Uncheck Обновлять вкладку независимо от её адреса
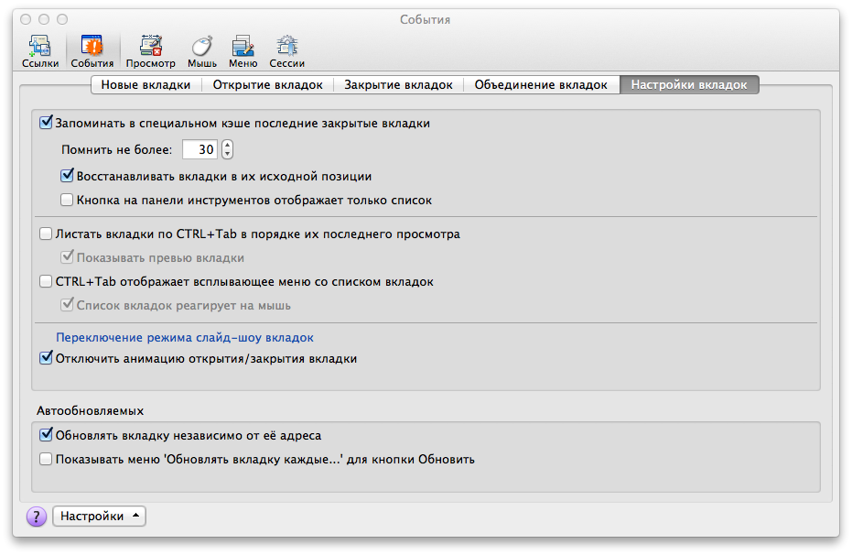The image size is (852, 555). [x=46, y=435]
